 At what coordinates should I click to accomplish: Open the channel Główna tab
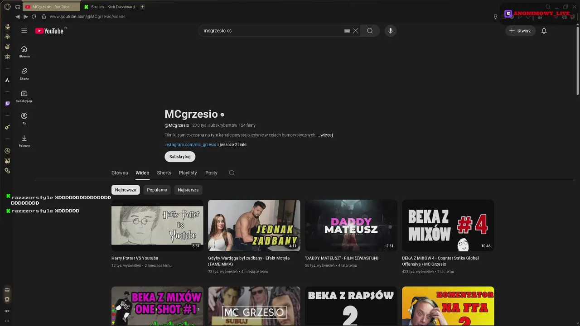(120, 173)
